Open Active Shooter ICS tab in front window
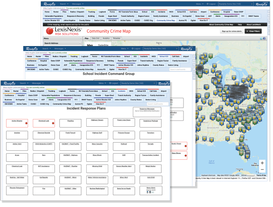The height and width of the screenshot is (207, 273). coord(103,99)
